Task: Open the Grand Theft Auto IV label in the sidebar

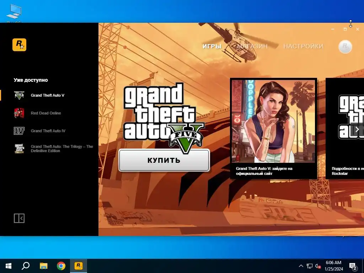Action: point(48,131)
